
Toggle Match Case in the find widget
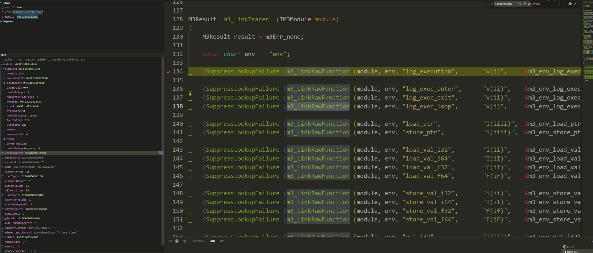(520, 4)
